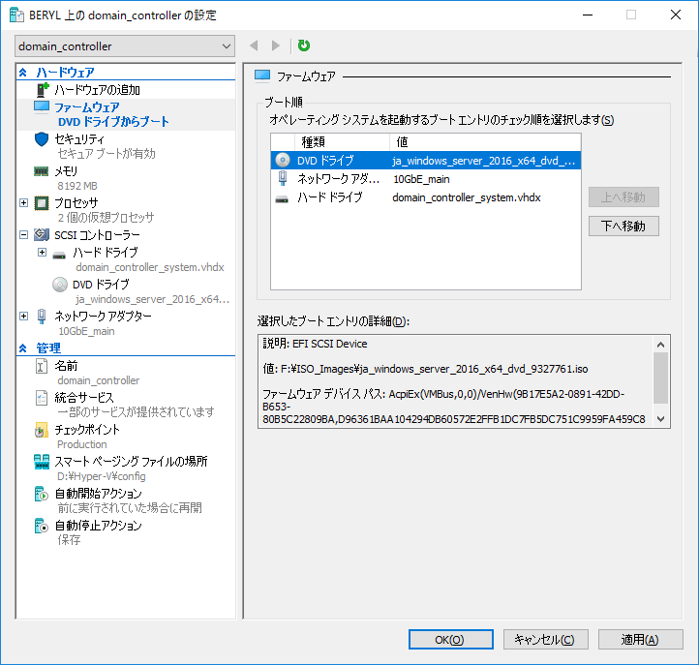This screenshot has height=665, width=699.
Task: Click the 自動停止アクション icon
Action: 42,526
